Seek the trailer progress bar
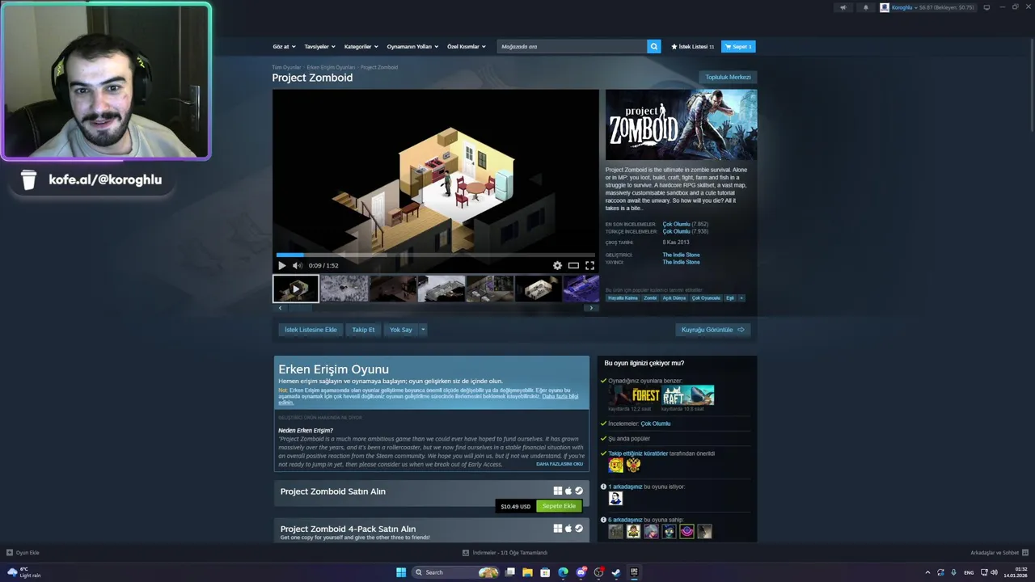 [x=435, y=255]
